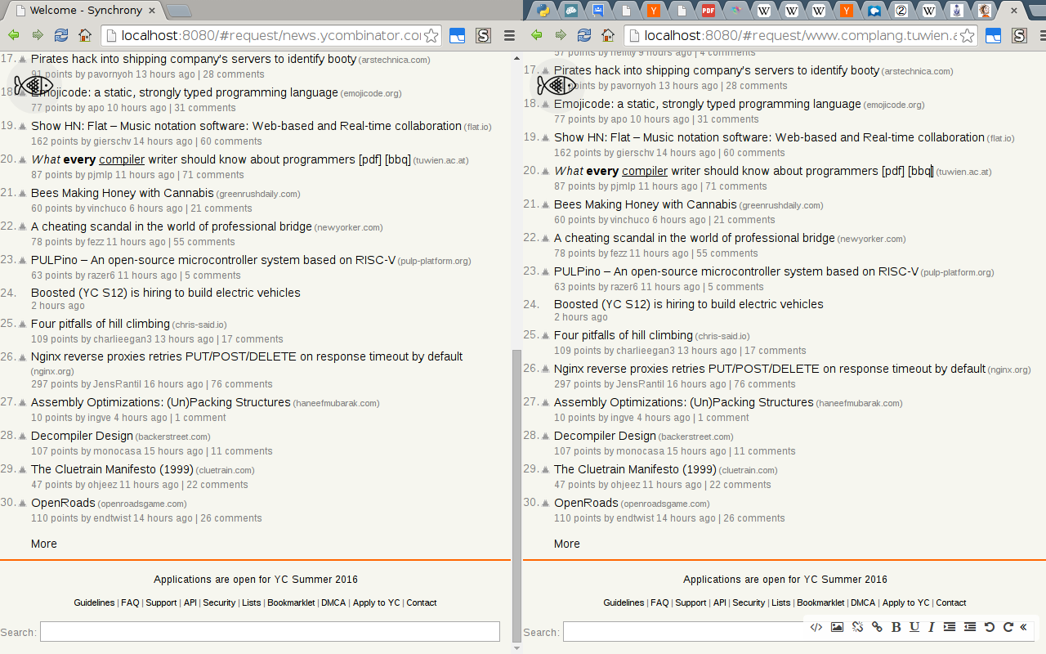Screen dimensions: 1046x654
Task: Go forward in right browser window
Action: point(561,35)
